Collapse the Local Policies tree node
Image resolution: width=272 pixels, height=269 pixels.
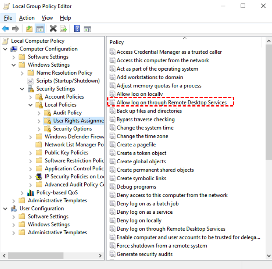pos(31,105)
